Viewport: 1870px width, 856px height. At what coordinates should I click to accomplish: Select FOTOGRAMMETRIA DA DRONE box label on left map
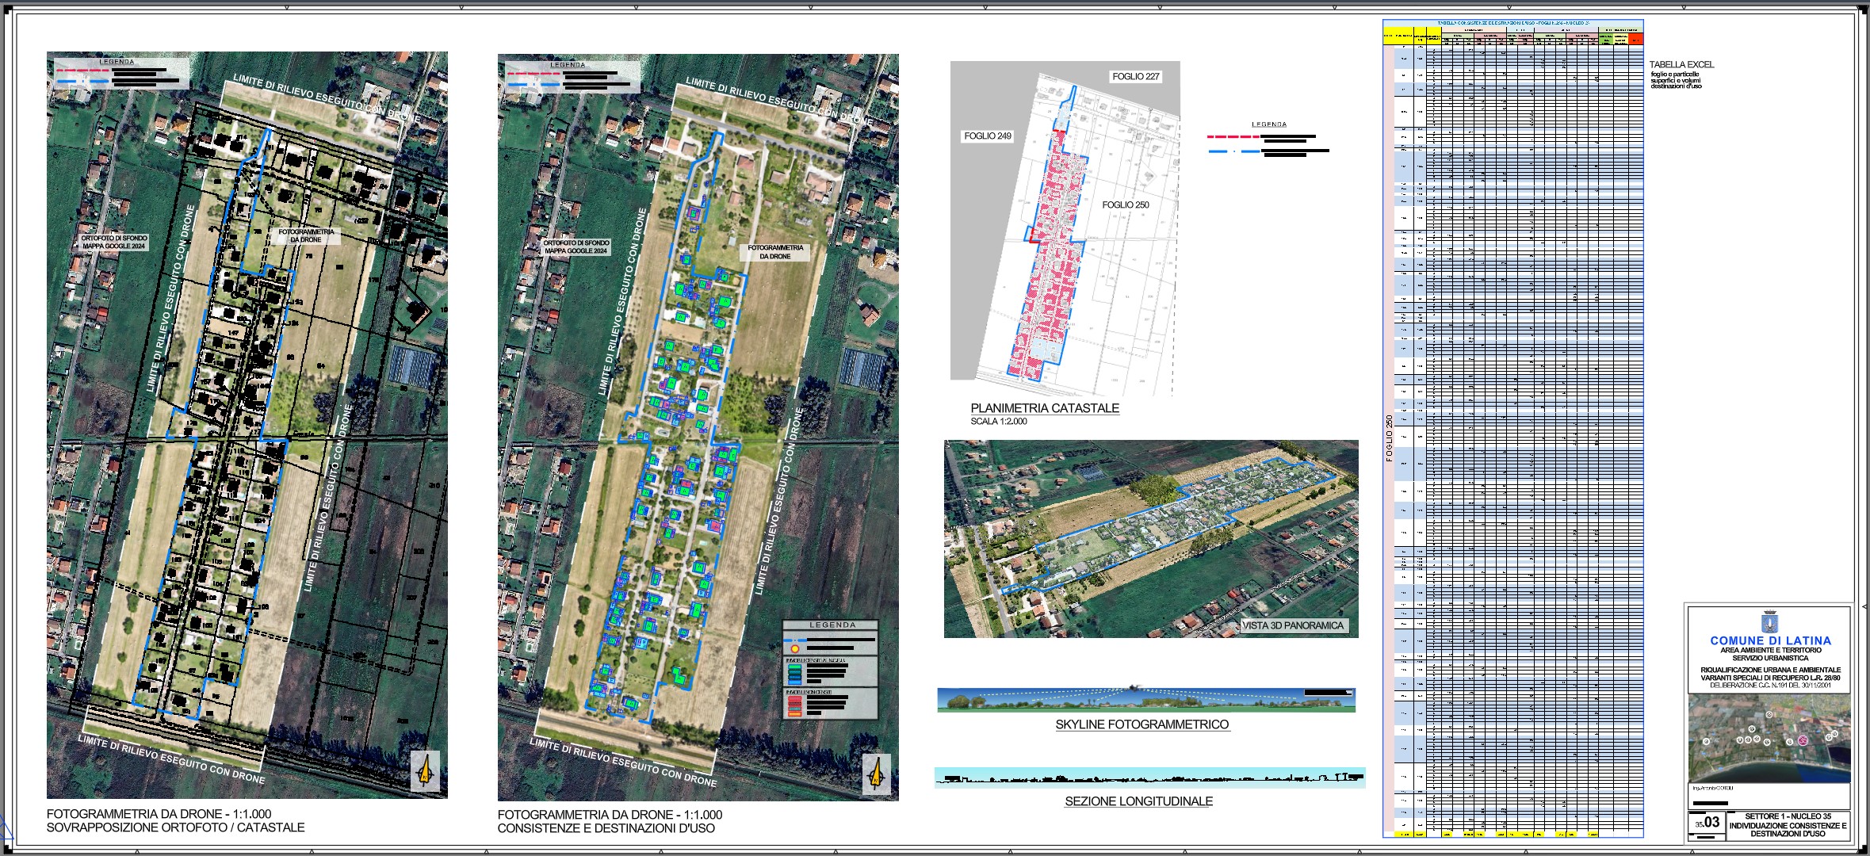306,236
